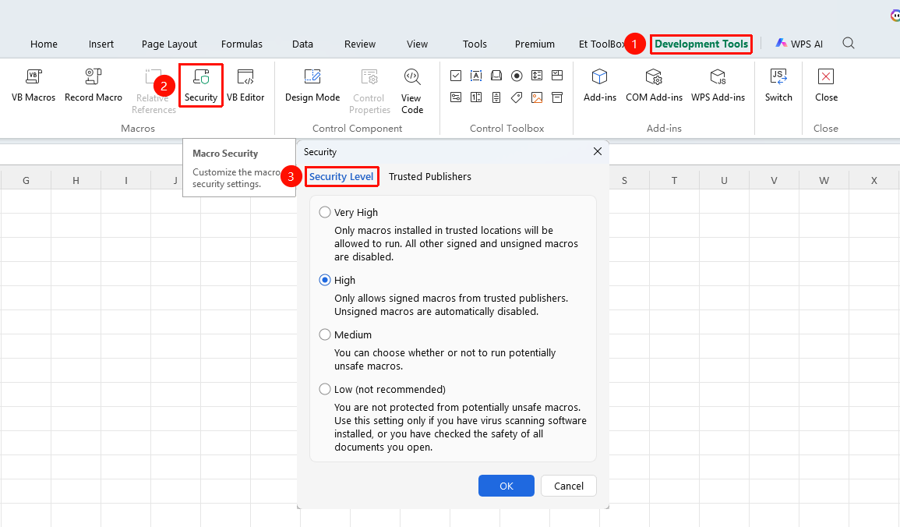Go to the Review ribbon tab

tap(360, 44)
